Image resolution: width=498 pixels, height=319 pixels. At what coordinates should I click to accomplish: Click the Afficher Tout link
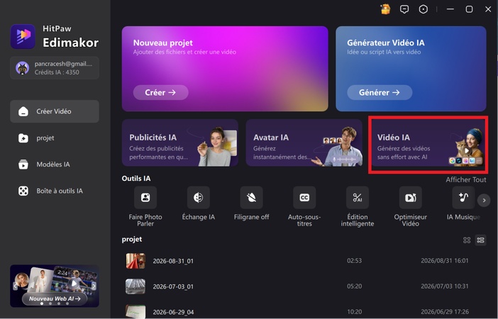point(466,179)
